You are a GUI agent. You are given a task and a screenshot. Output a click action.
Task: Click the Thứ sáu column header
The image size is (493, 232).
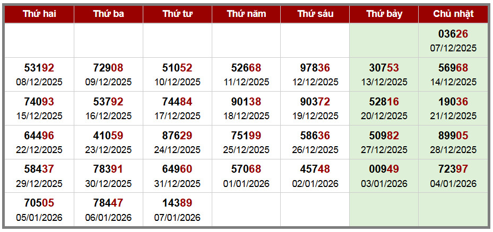315,14
